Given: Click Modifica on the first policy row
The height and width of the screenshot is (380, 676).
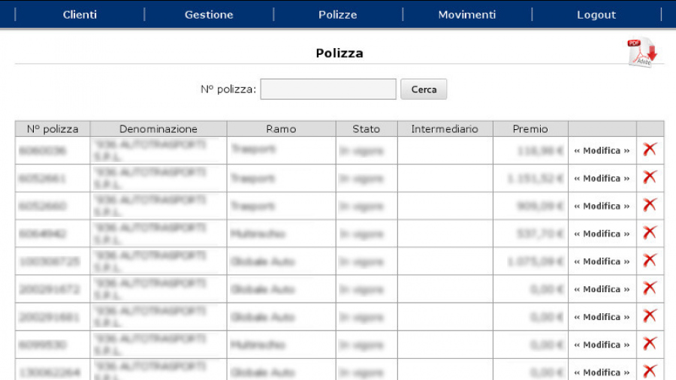Looking at the screenshot, I should (x=602, y=150).
